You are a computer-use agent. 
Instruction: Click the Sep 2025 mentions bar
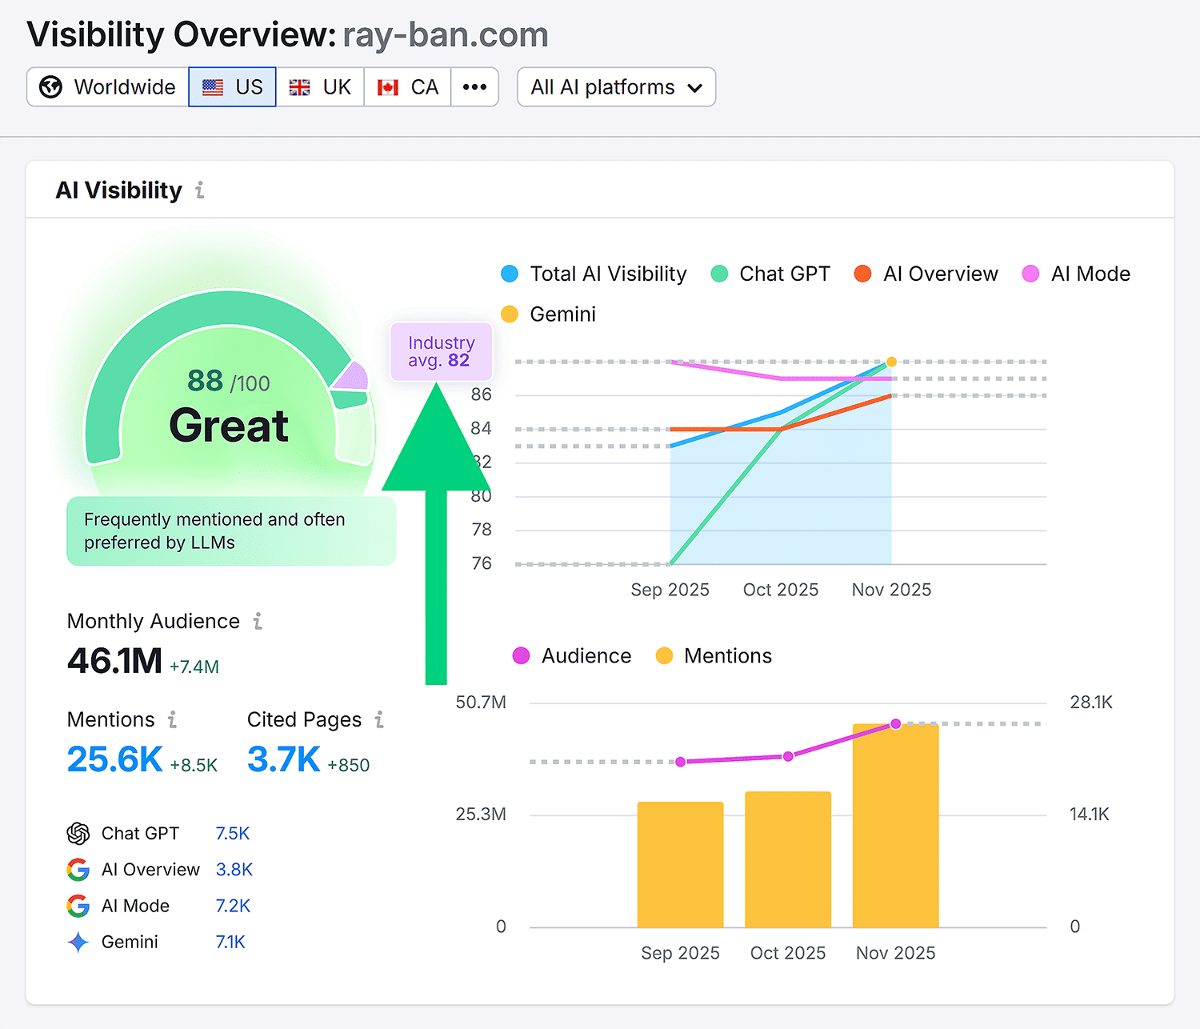[681, 865]
